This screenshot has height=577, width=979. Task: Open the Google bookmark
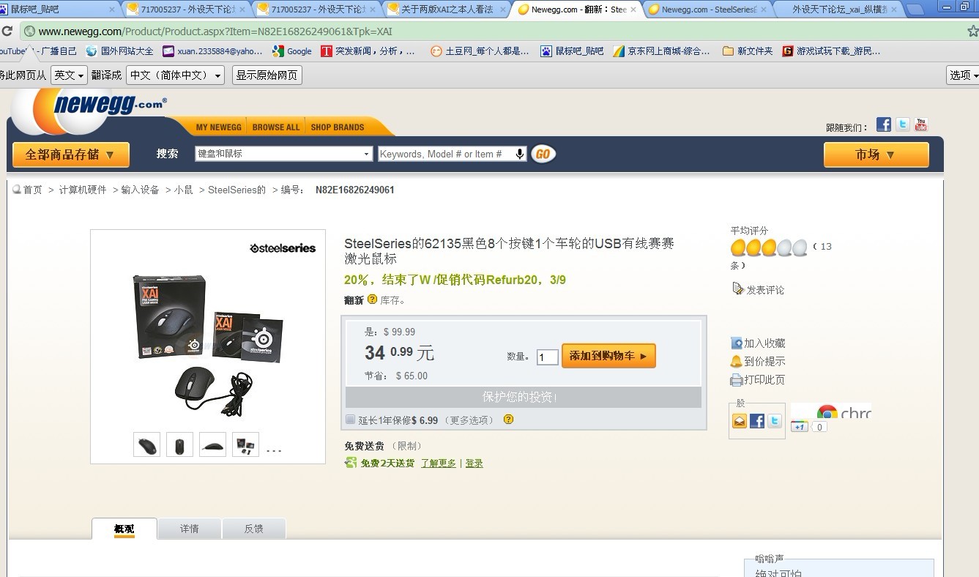pyautogui.click(x=292, y=51)
